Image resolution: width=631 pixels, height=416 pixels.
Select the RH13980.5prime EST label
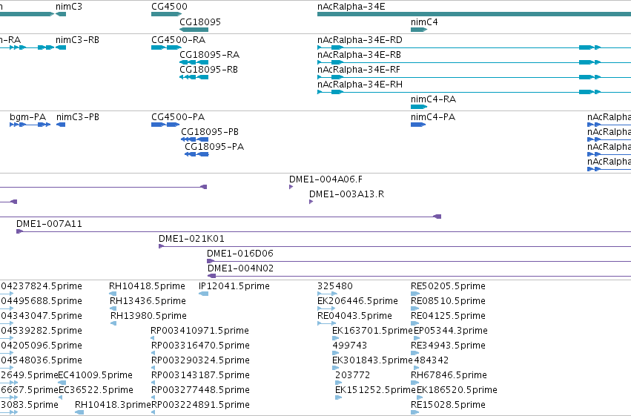click(148, 316)
